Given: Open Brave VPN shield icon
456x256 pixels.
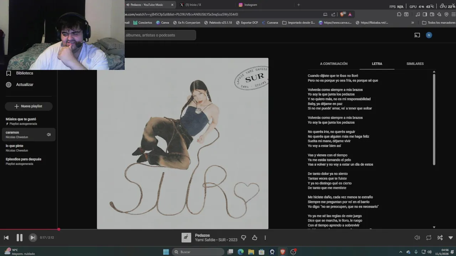Looking at the screenshot, I should point(446,14).
